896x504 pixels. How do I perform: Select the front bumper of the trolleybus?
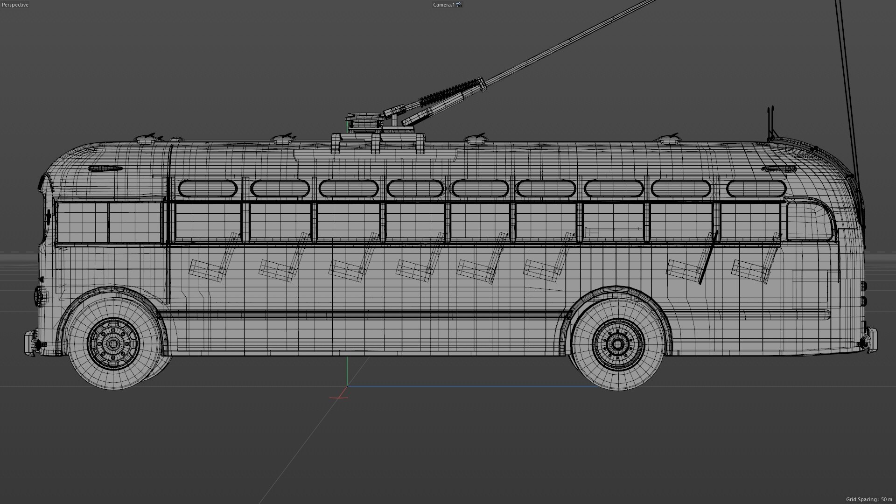click(30, 343)
